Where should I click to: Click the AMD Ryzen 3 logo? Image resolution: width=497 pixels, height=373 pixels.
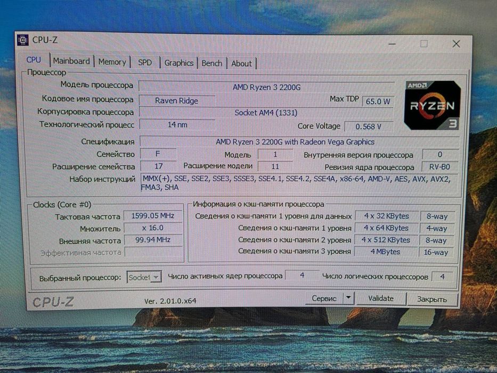click(433, 106)
